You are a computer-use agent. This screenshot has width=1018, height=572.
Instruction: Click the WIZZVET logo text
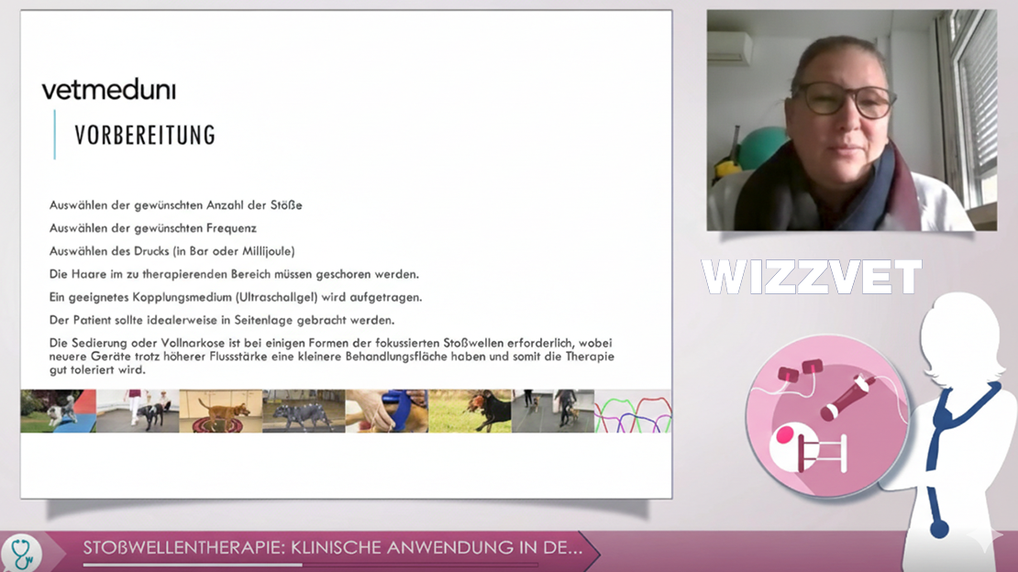[812, 277]
